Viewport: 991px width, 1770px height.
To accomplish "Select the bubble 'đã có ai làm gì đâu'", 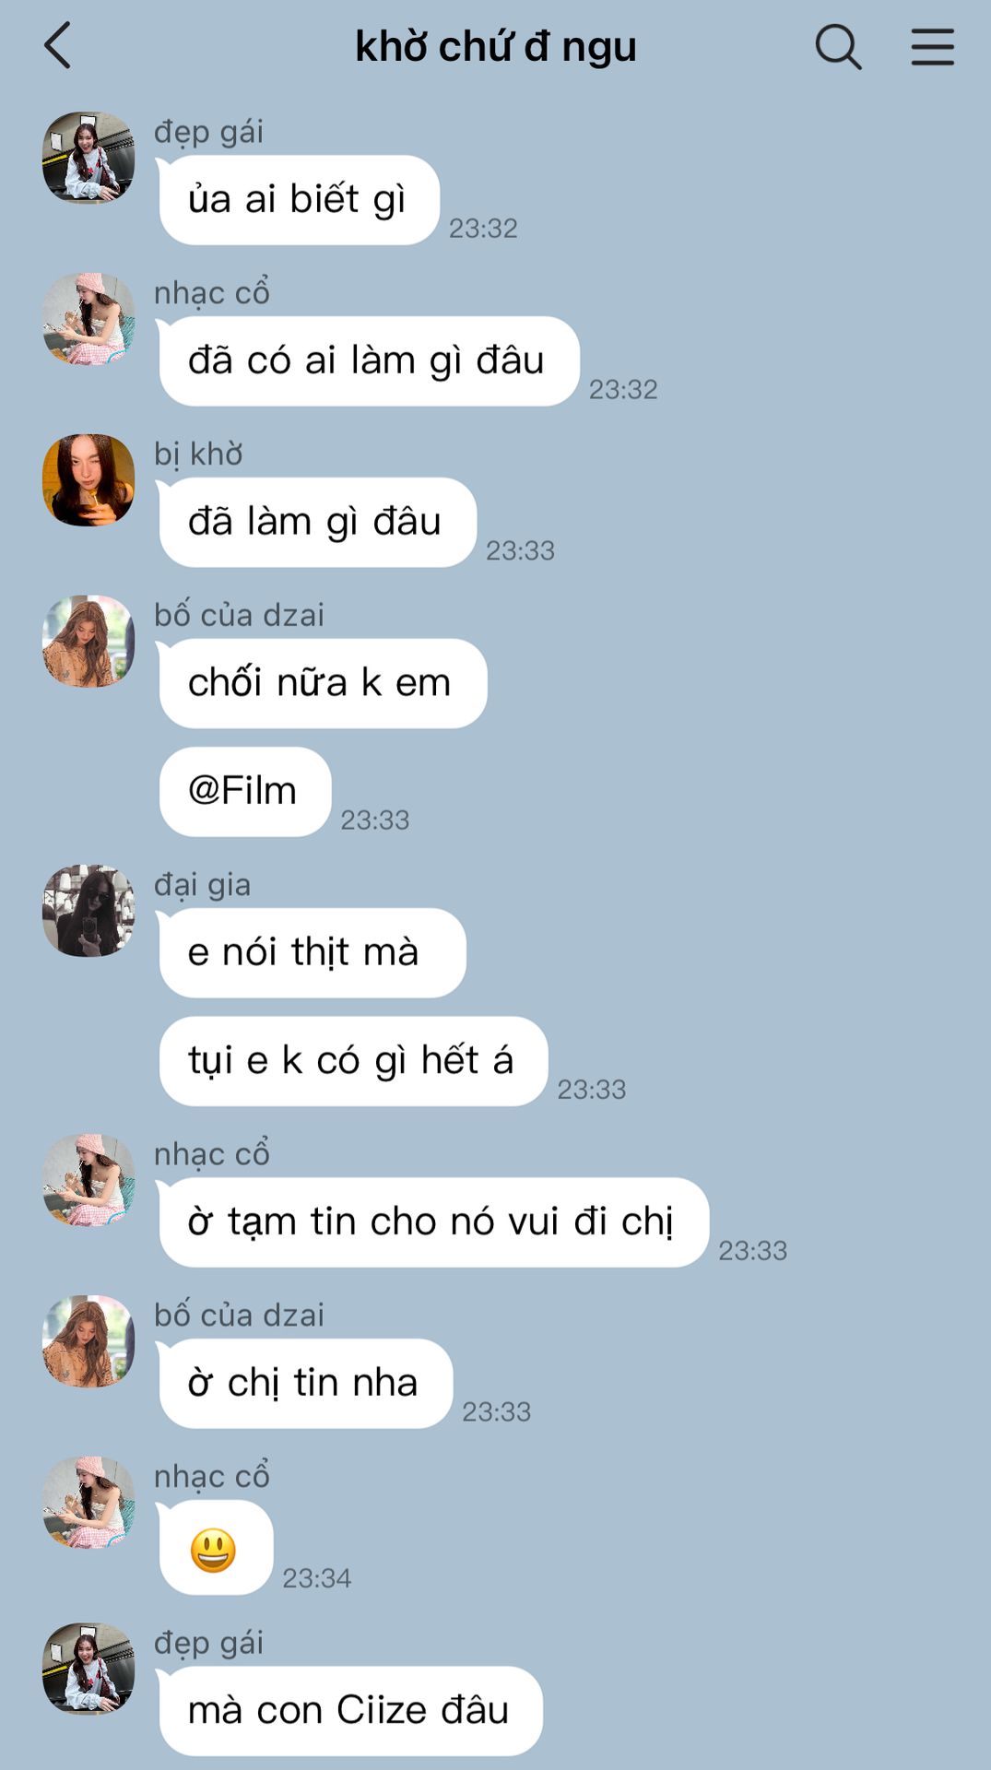I will click(369, 361).
